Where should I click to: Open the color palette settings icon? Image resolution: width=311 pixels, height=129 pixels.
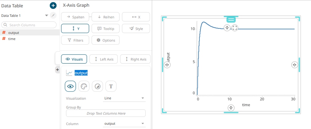84,87
